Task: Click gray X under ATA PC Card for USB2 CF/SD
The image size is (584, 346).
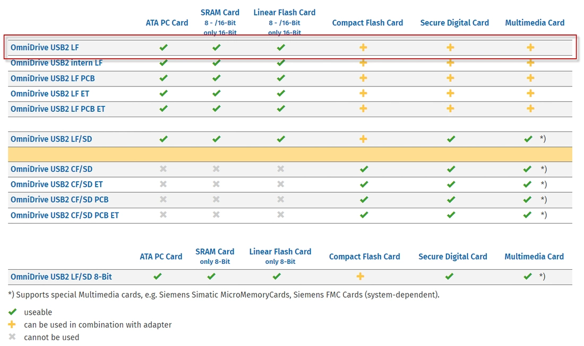Action: [x=164, y=169]
